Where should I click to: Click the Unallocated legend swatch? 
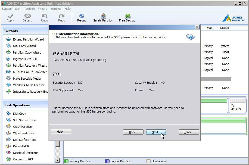coord(148,161)
